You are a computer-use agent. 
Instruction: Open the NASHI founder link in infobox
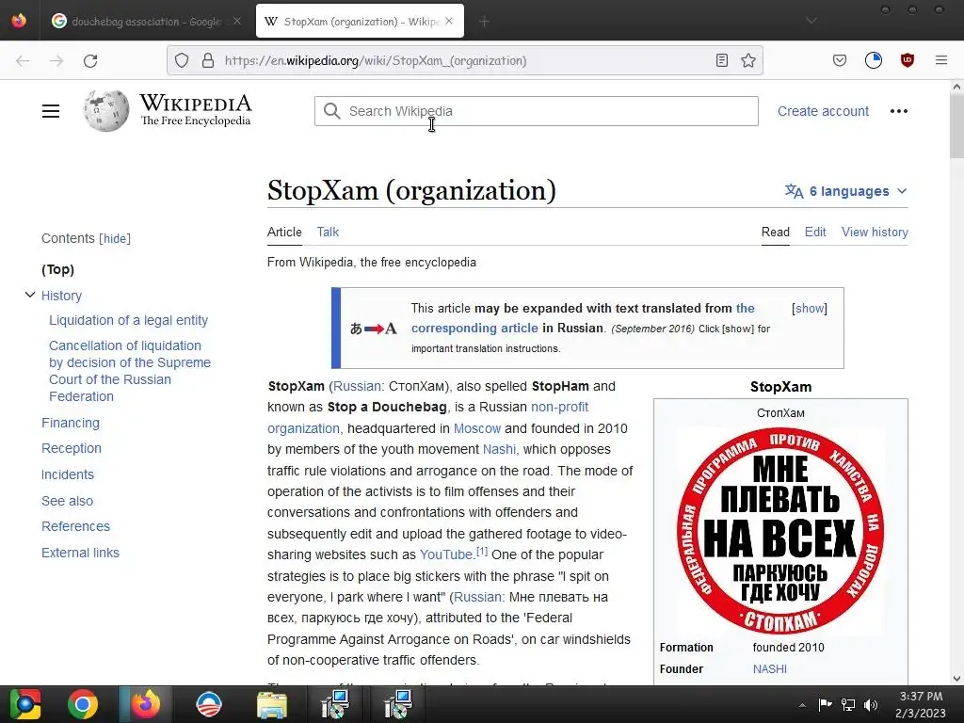pyautogui.click(x=770, y=669)
